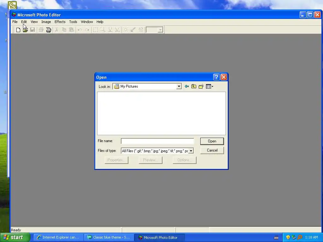Open the Tools menu
323x242 pixels.
coord(73,22)
